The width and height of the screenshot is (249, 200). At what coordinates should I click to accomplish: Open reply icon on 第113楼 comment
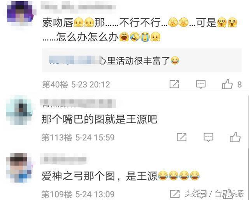click(209, 137)
